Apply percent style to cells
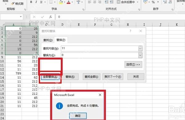Image resolution: width=185 pixels, height=120 pixels. coord(153,2)
